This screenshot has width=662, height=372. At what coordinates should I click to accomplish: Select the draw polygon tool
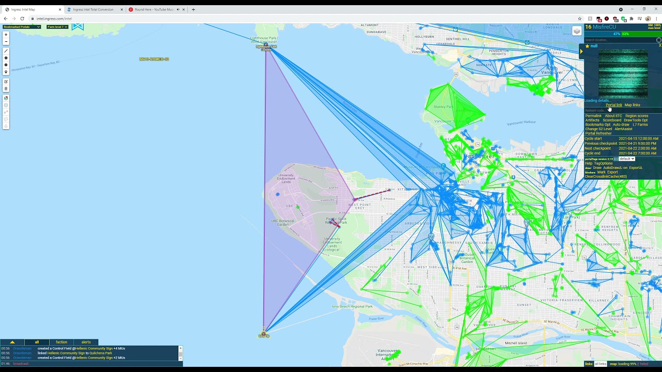[6, 58]
